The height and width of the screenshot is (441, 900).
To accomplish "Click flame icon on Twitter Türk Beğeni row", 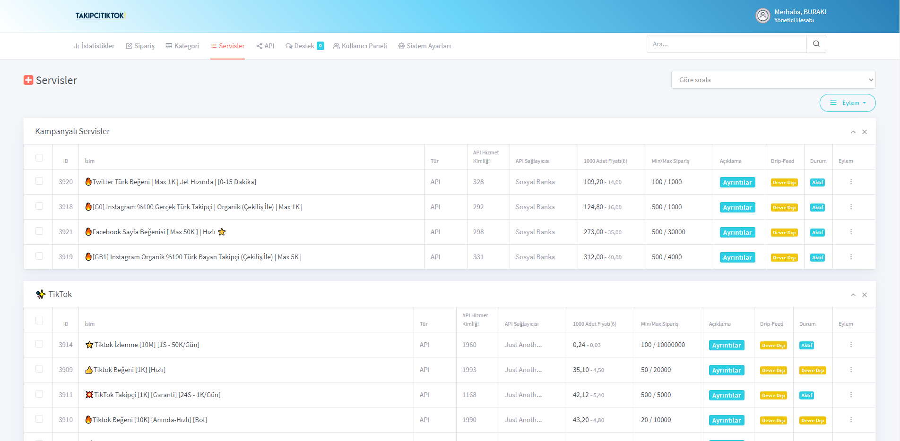I will 88,182.
